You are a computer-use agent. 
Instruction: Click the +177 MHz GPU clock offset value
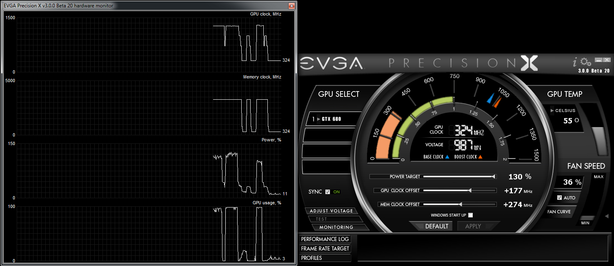pos(518,191)
